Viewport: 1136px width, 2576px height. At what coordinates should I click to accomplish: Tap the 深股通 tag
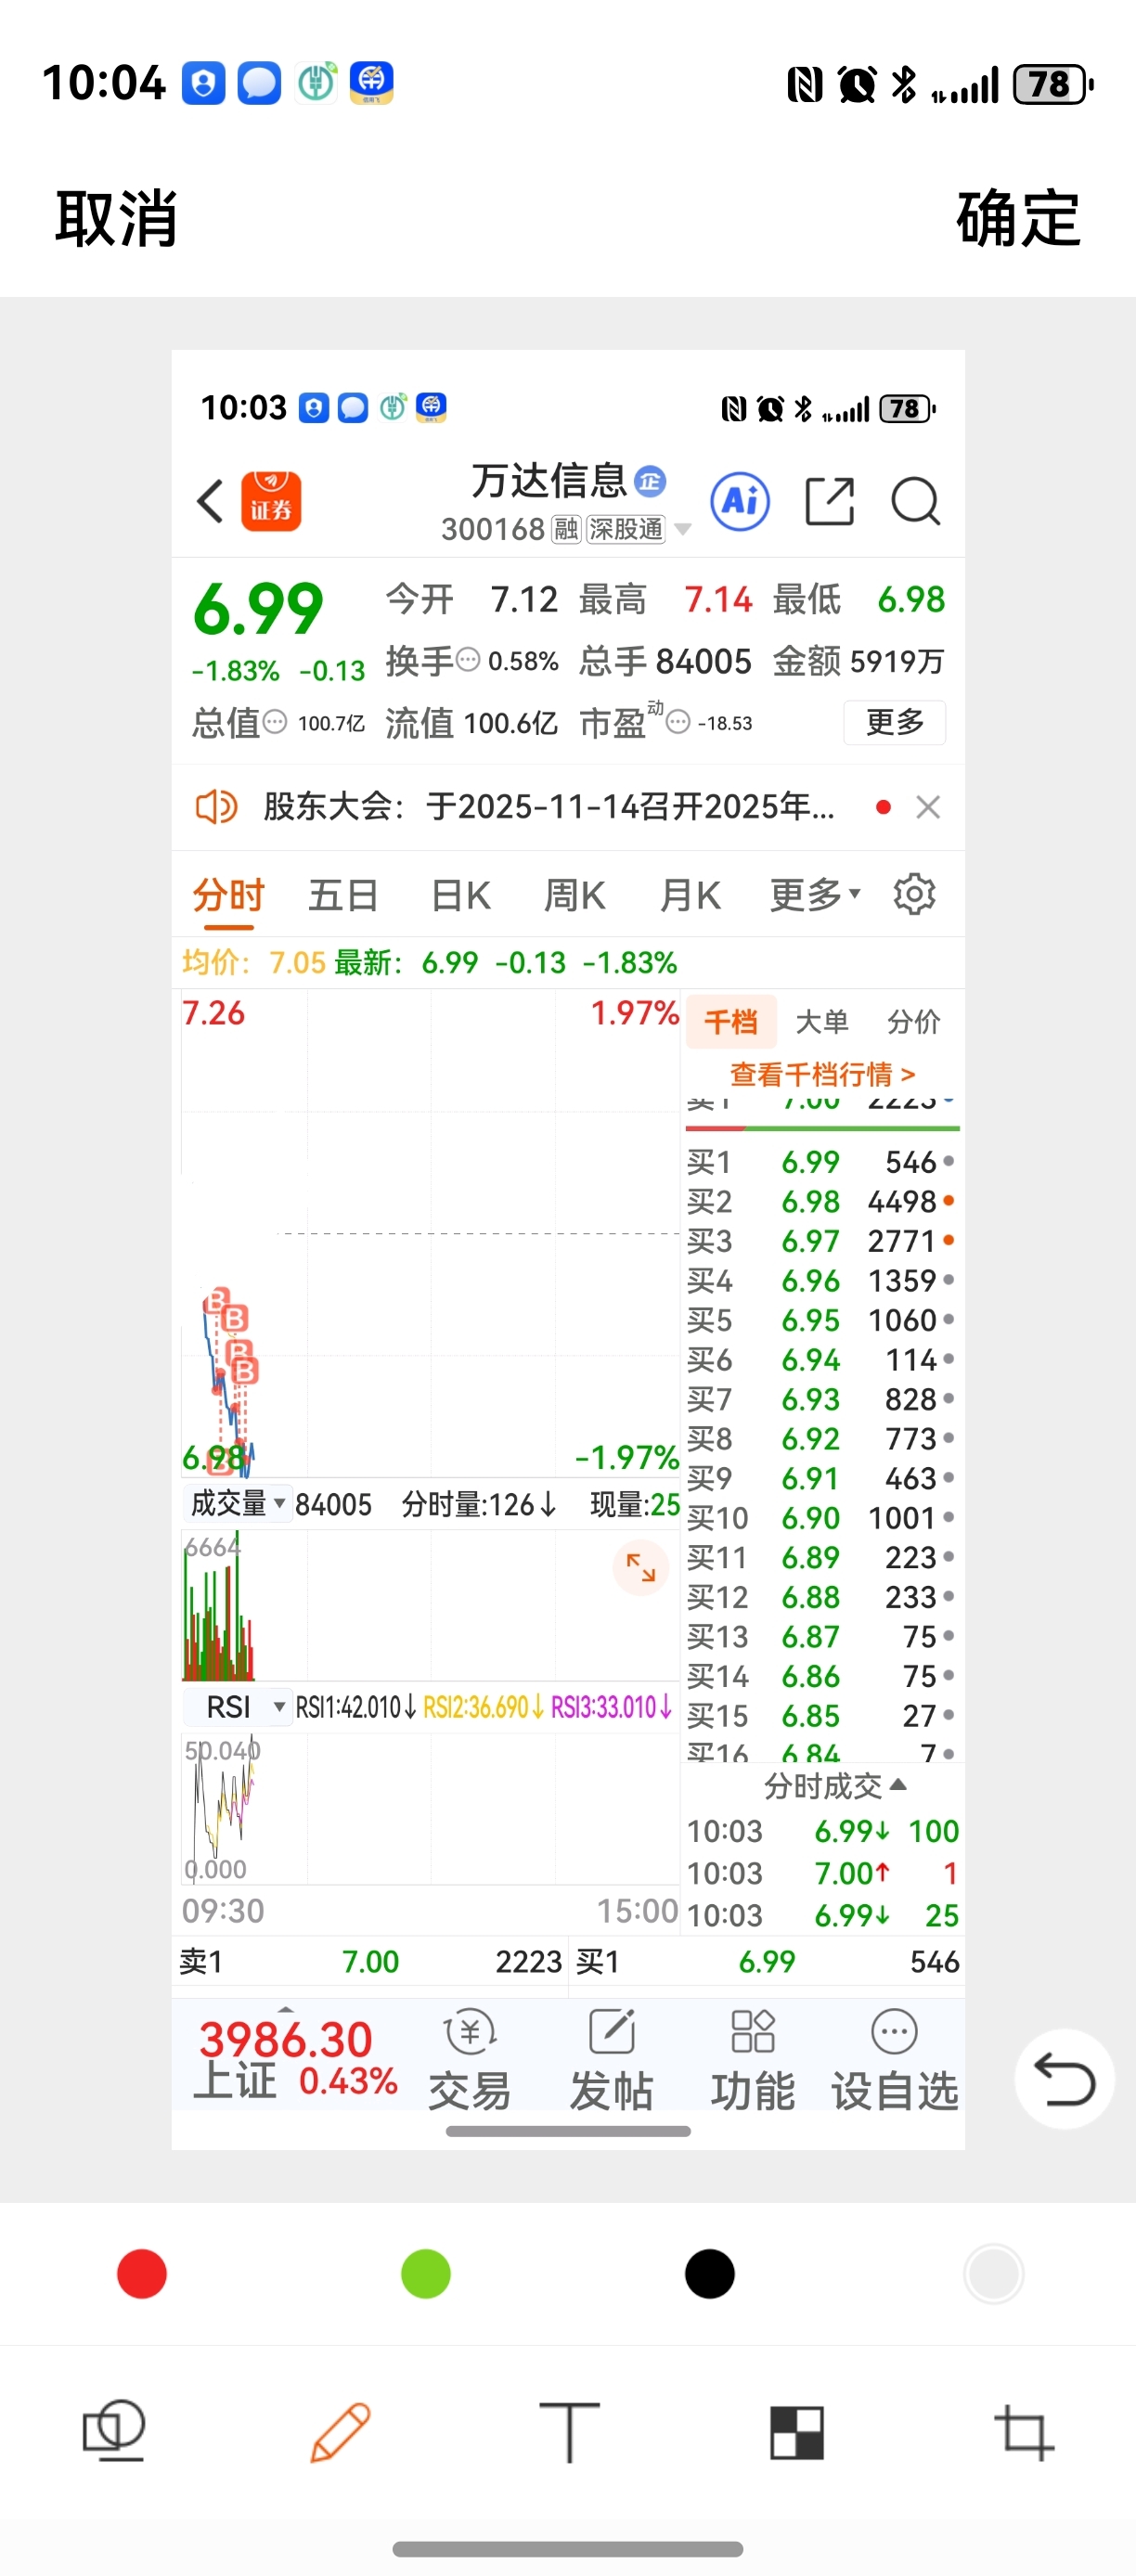(x=626, y=529)
